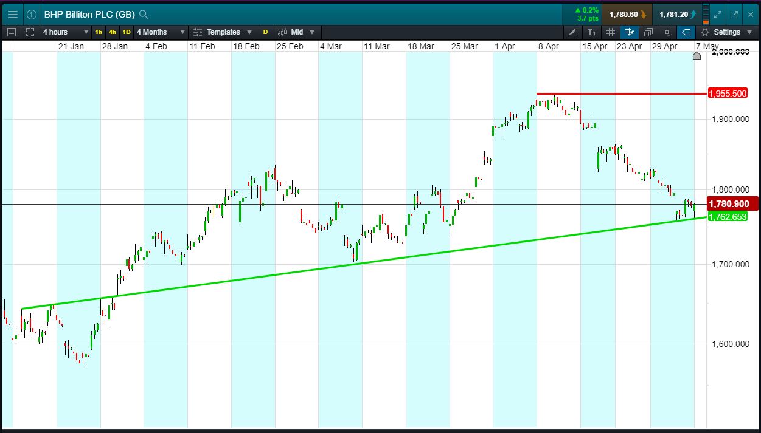Expand the chart to full screen

(x=718, y=14)
